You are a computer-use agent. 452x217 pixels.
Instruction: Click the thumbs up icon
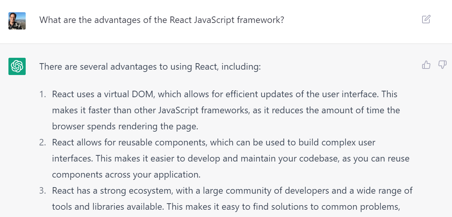point(426,65)
